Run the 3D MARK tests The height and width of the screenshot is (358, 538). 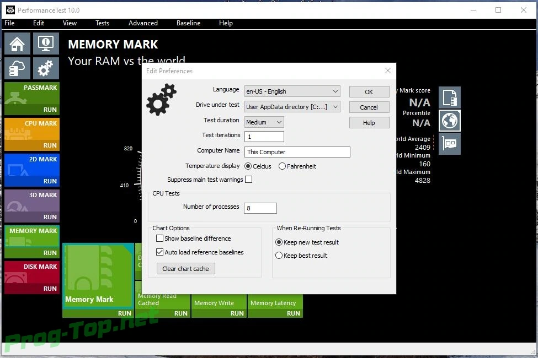[x=50, y=217]
